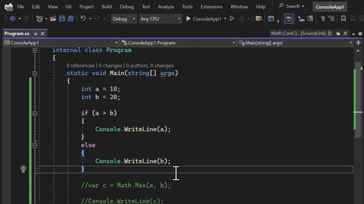Click the Save All icon
The height and width of the screenshot is (204, 364).
pyautogui.click(x=71, y=19)
